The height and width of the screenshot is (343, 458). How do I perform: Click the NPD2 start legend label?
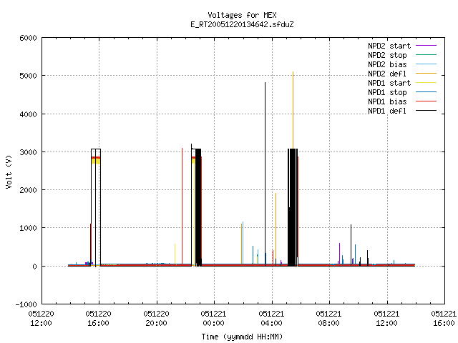(x=389, y=46)
